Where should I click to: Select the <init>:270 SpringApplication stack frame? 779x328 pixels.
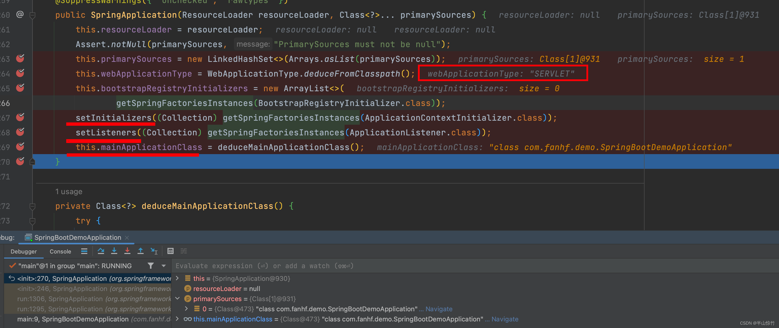point(88,279)
